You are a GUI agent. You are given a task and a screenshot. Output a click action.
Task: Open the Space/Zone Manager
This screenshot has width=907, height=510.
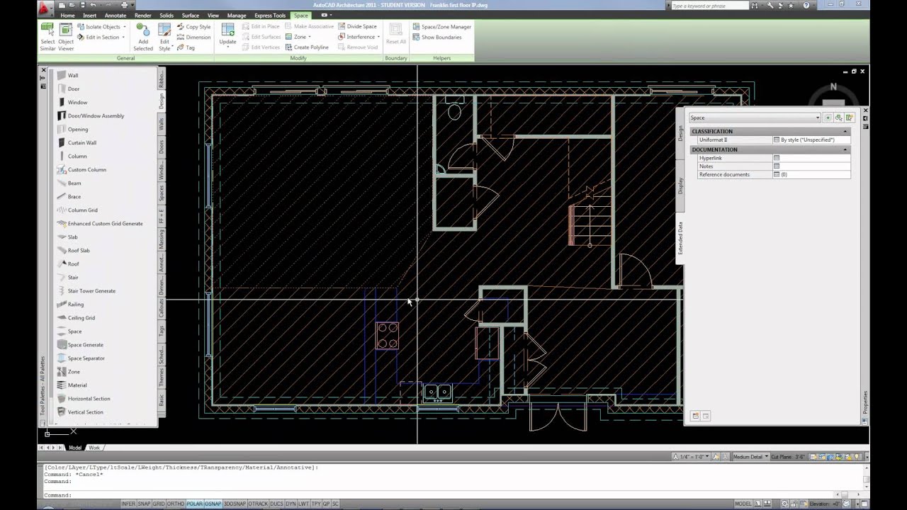click(x=441, y=26)
